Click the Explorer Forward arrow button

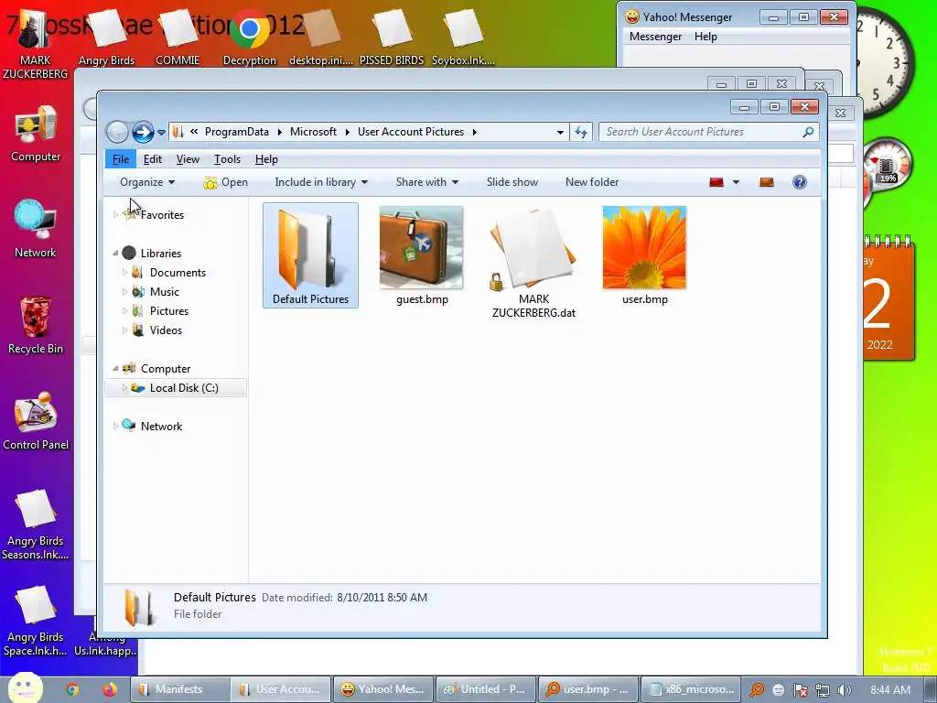[143, 132]
